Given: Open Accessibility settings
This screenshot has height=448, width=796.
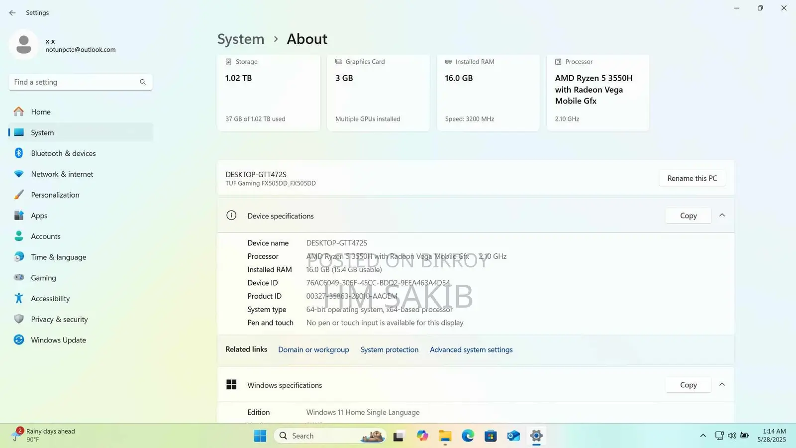Looking at the screenshot, I should pyautogui.click(x=81, y=299).
